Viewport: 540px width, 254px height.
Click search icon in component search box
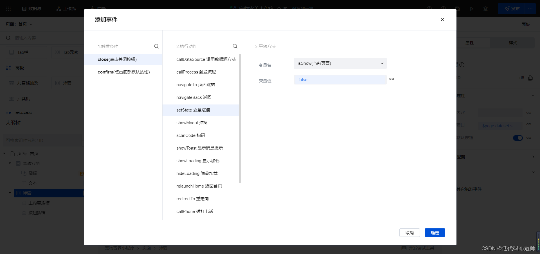pyautogui.click(x=8, y=38)
